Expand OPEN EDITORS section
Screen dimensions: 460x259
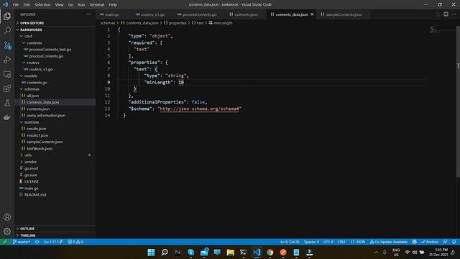click(x=55, y=23)
